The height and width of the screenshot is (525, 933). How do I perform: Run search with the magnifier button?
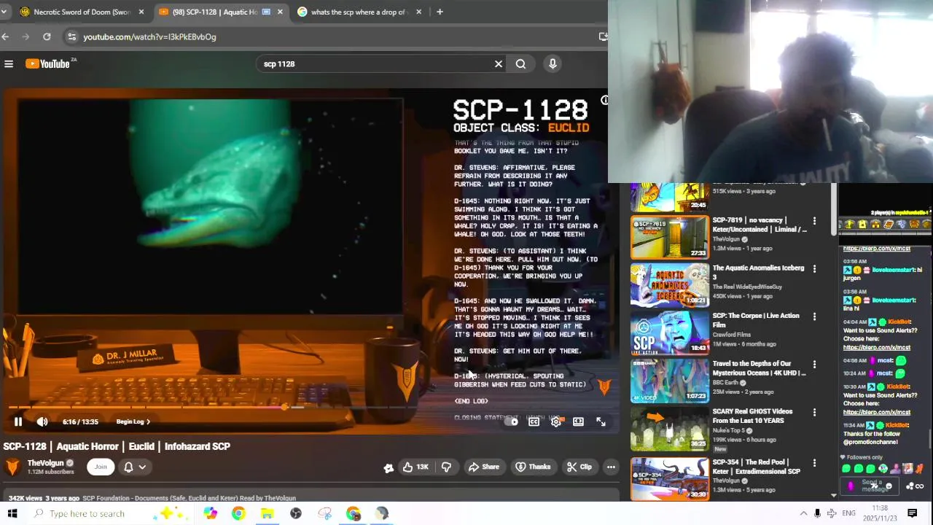coord(520,64)
